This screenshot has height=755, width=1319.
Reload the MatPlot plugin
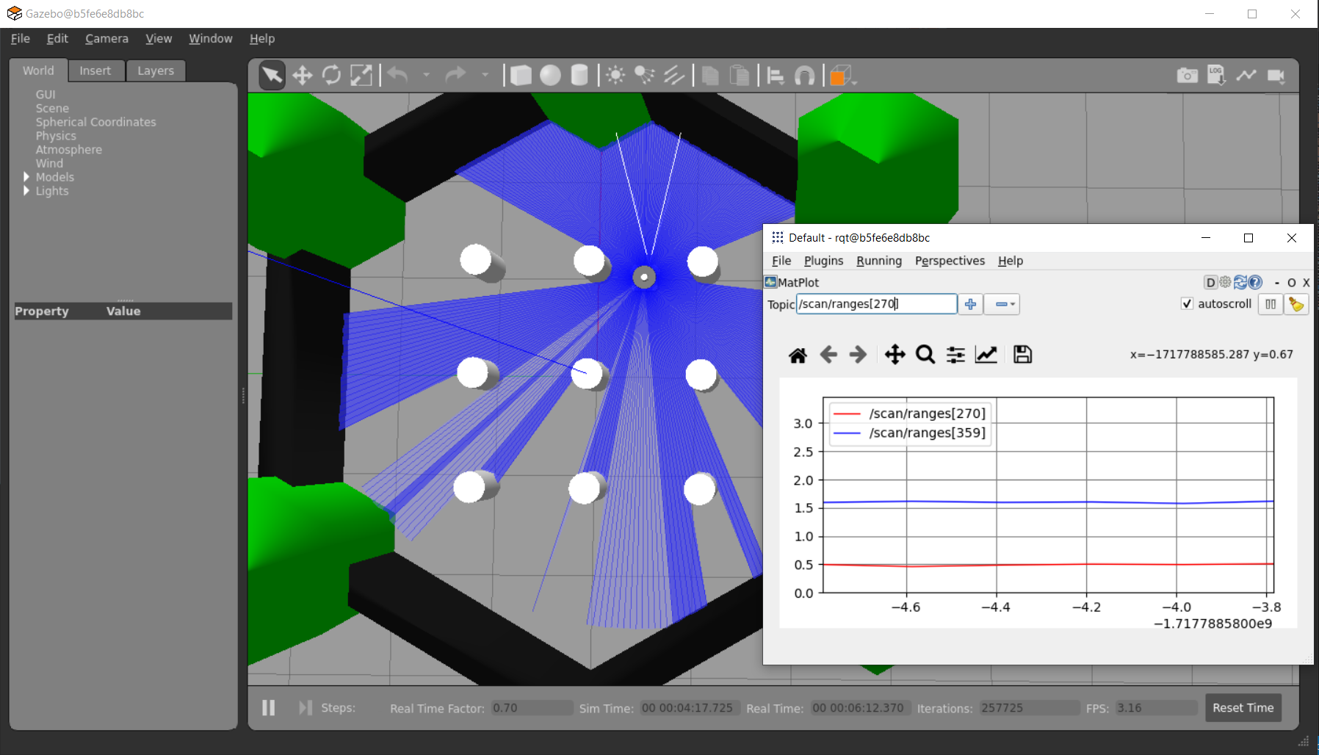[x=1240, y=282]
